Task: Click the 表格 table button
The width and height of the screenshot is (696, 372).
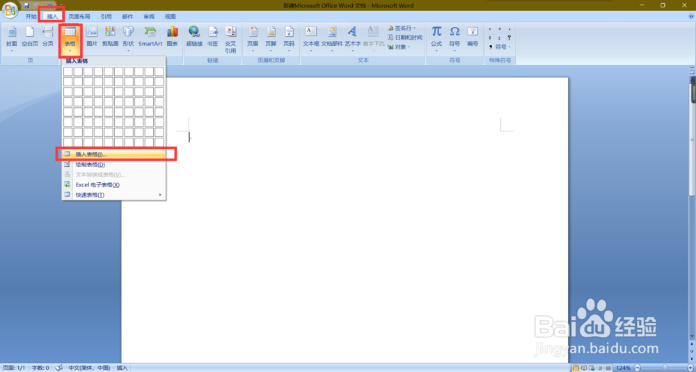Action: (70, 40)
